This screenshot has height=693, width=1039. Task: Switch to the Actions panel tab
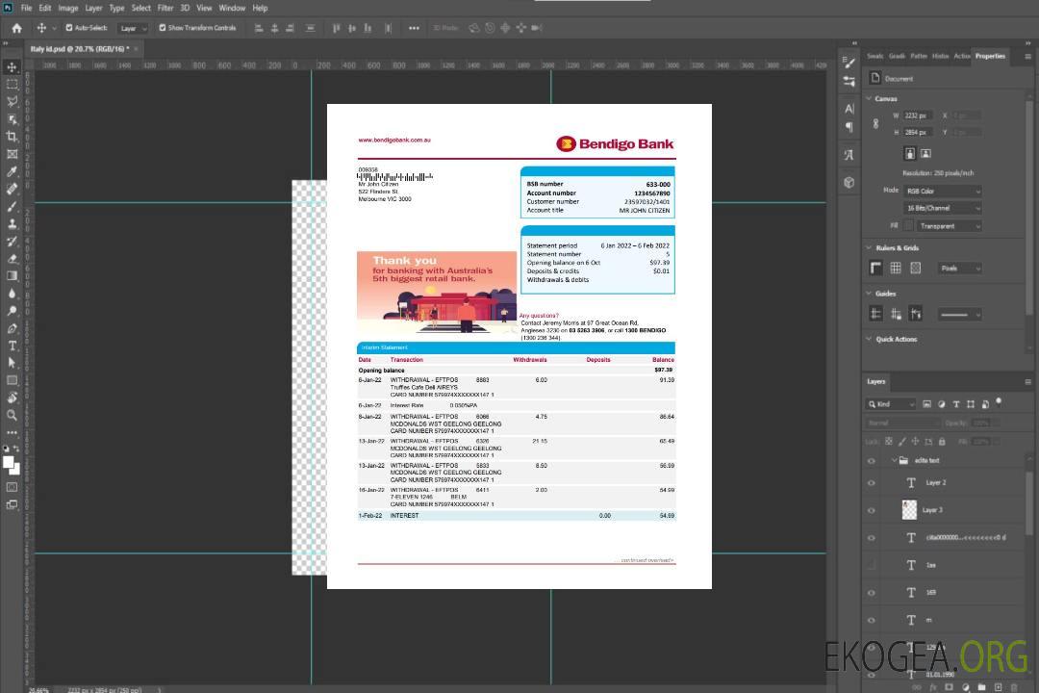[x=961, y=57]
